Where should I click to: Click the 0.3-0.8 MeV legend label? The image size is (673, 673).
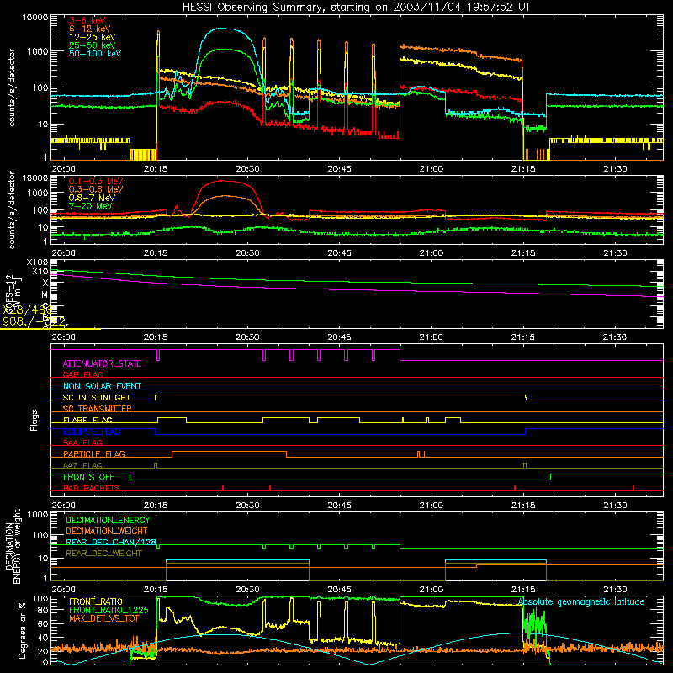pyautogui.click(x=96, y=189)
